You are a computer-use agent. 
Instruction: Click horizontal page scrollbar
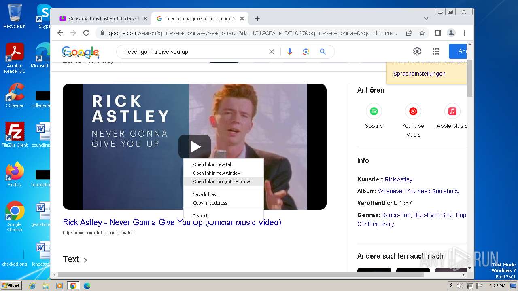241,275
